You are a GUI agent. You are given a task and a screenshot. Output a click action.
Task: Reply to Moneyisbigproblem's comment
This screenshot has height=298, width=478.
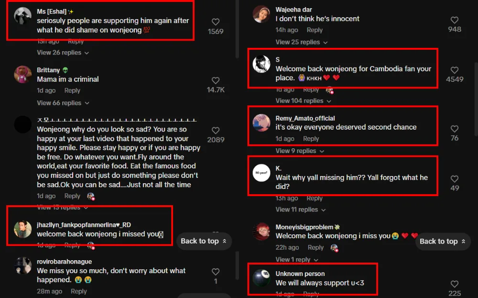click(315, 247)
